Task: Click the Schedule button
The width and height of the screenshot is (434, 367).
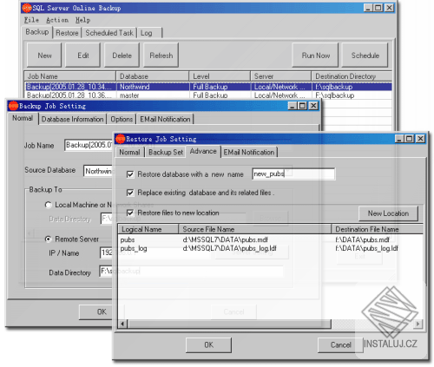Action: tap(365, 56)
